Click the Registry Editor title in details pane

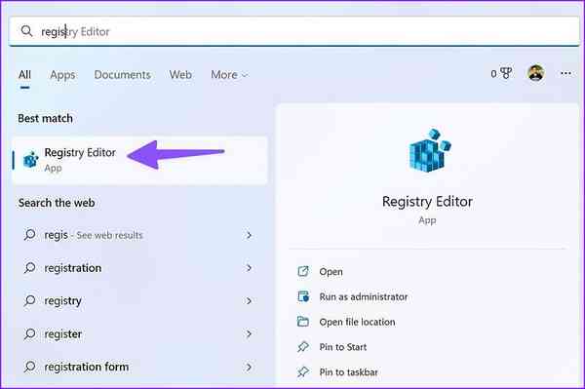[x=427, y=202]
